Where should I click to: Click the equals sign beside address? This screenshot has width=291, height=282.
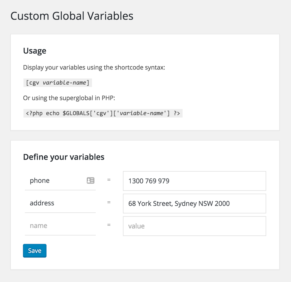click(109, 202)
